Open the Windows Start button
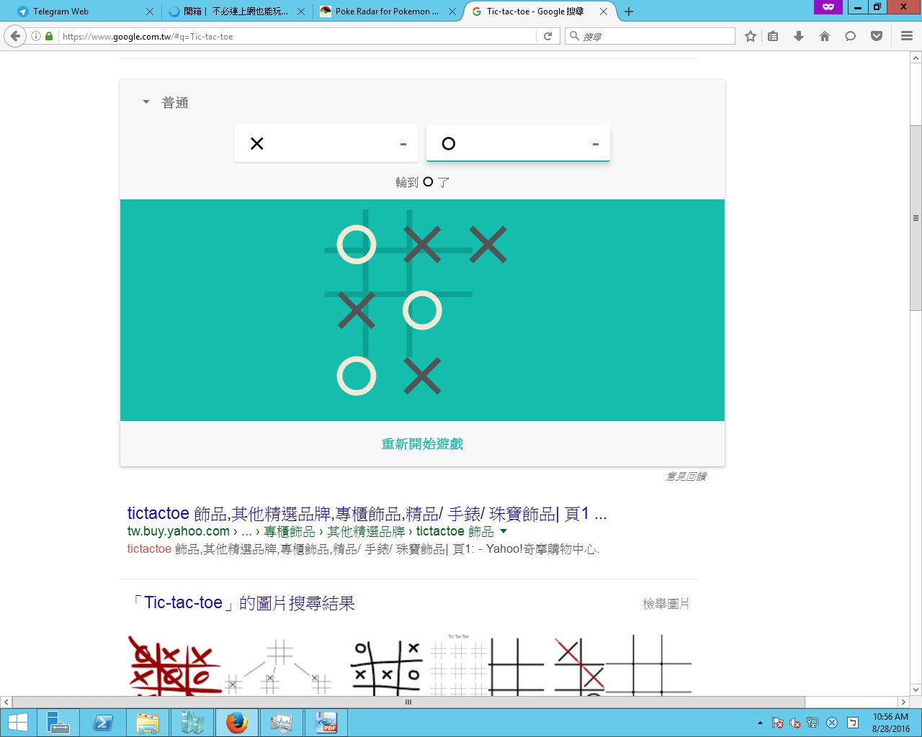The height and width of the screenshot is (737, 922). click(x=17, y=723)
